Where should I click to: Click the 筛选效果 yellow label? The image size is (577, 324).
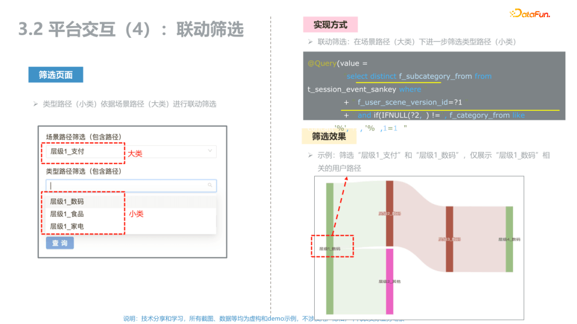tap(329, 136)
